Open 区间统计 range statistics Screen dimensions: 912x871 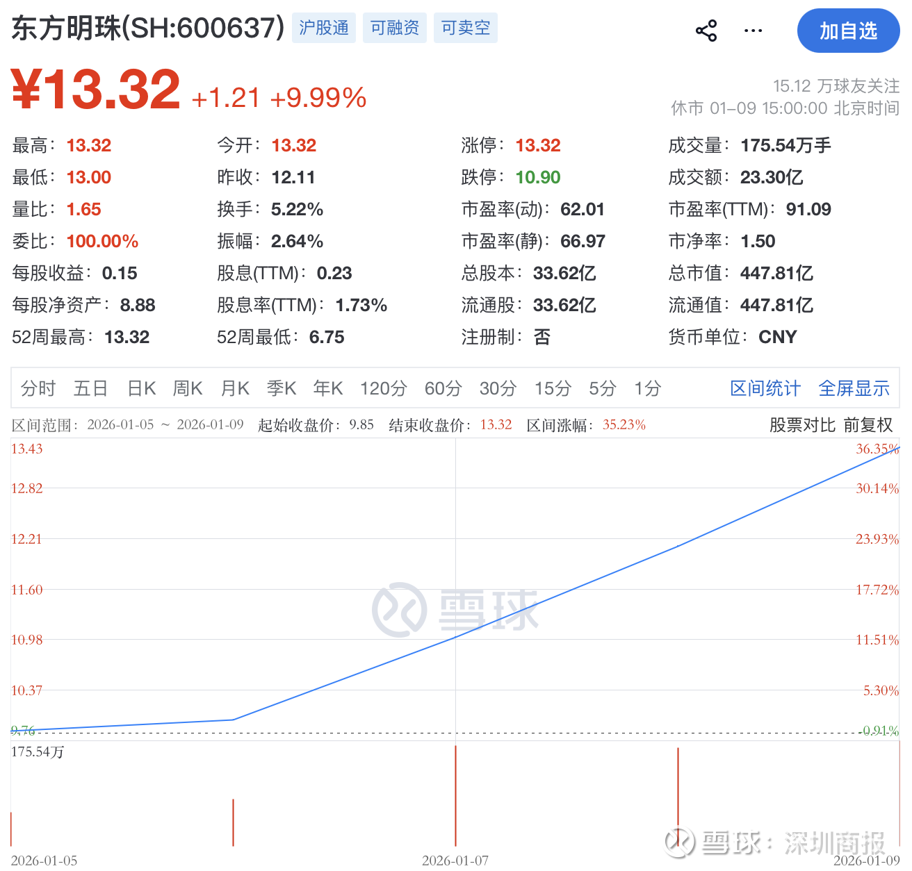(765, 388)
